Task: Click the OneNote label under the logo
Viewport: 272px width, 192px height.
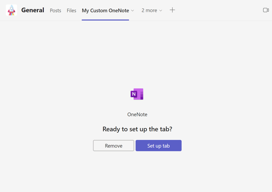Action: [137, 115]
